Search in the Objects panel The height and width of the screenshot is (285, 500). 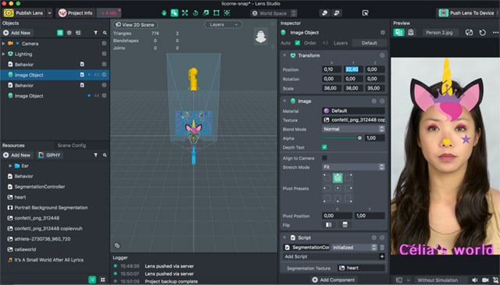click(x=105, y=33)
